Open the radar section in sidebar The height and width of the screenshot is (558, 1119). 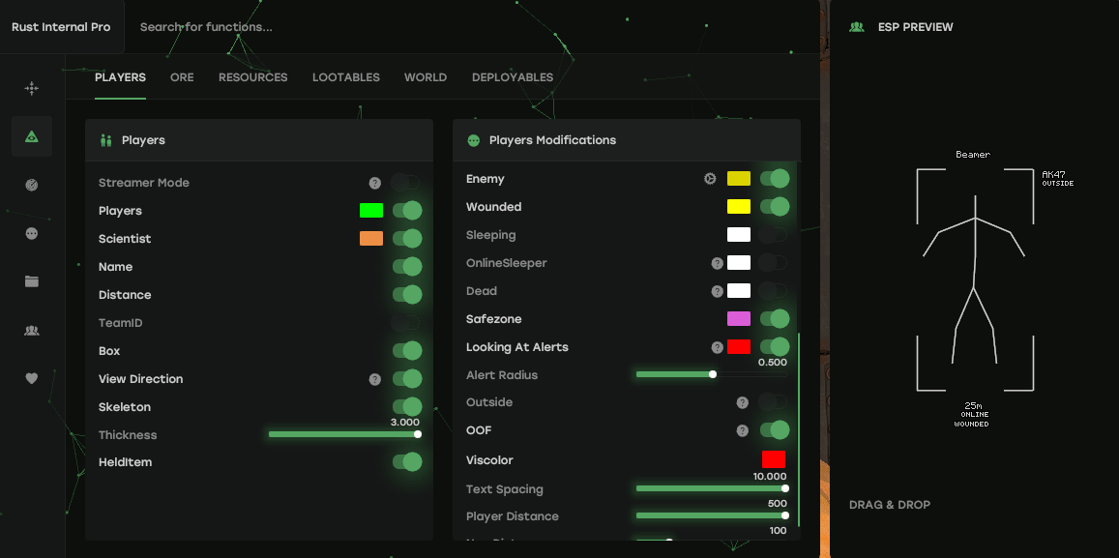coord(31,185)
